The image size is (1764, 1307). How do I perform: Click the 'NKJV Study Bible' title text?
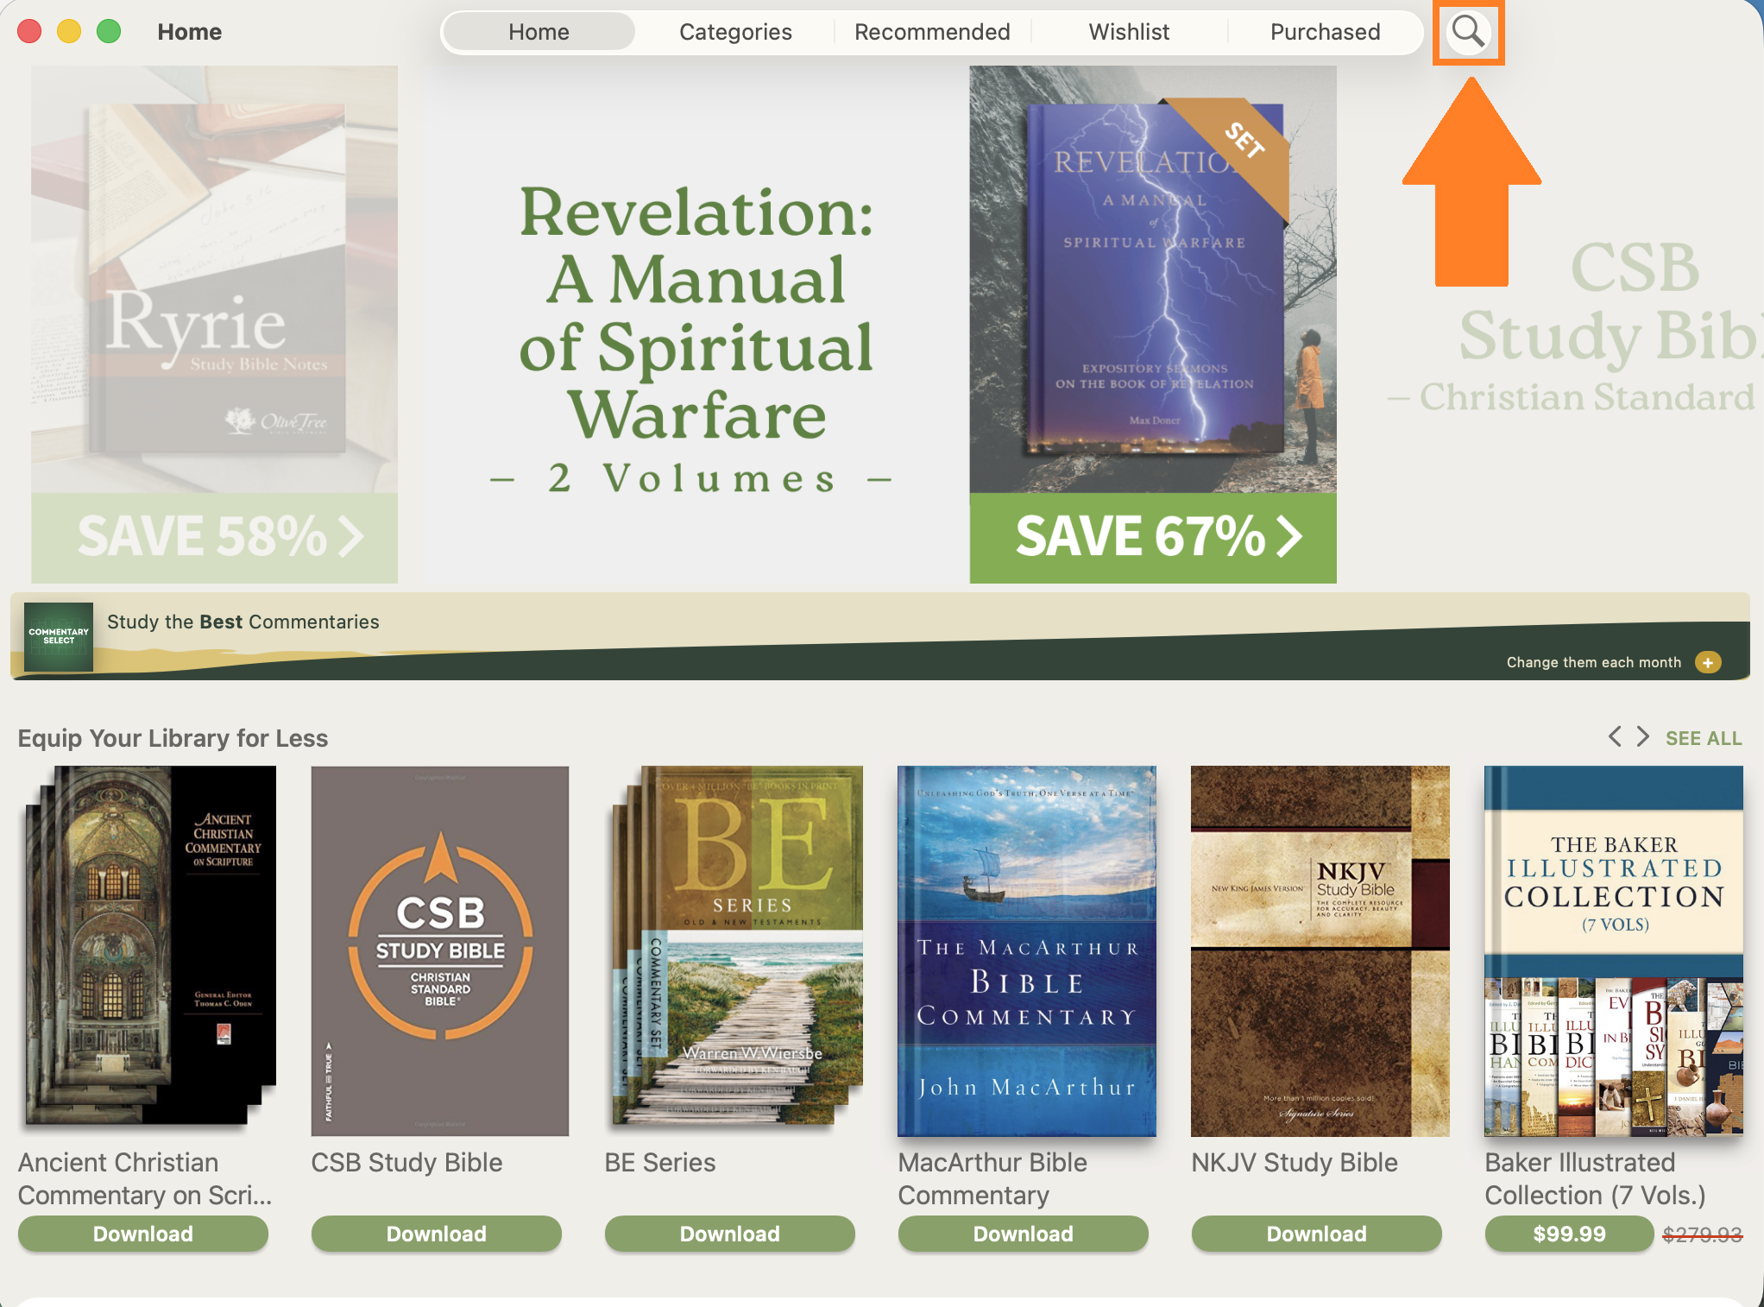(x=1295, y=1163)
